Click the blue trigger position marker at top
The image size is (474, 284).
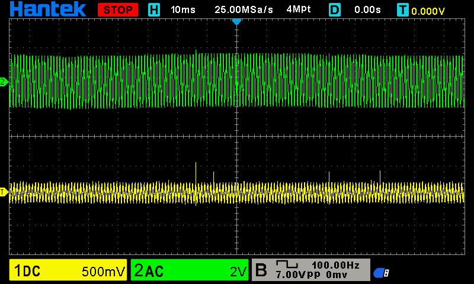coord(236,22)
